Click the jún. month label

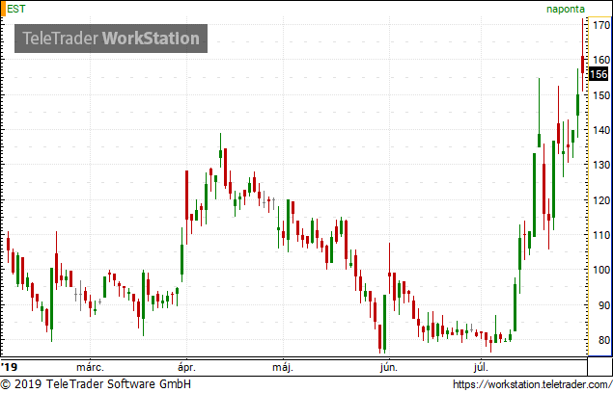pyautogui.click(x=389, y=368)
